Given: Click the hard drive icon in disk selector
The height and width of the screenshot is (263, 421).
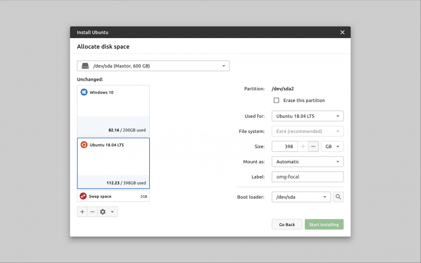Looking at the screenshot, I should tap(85, 66).
